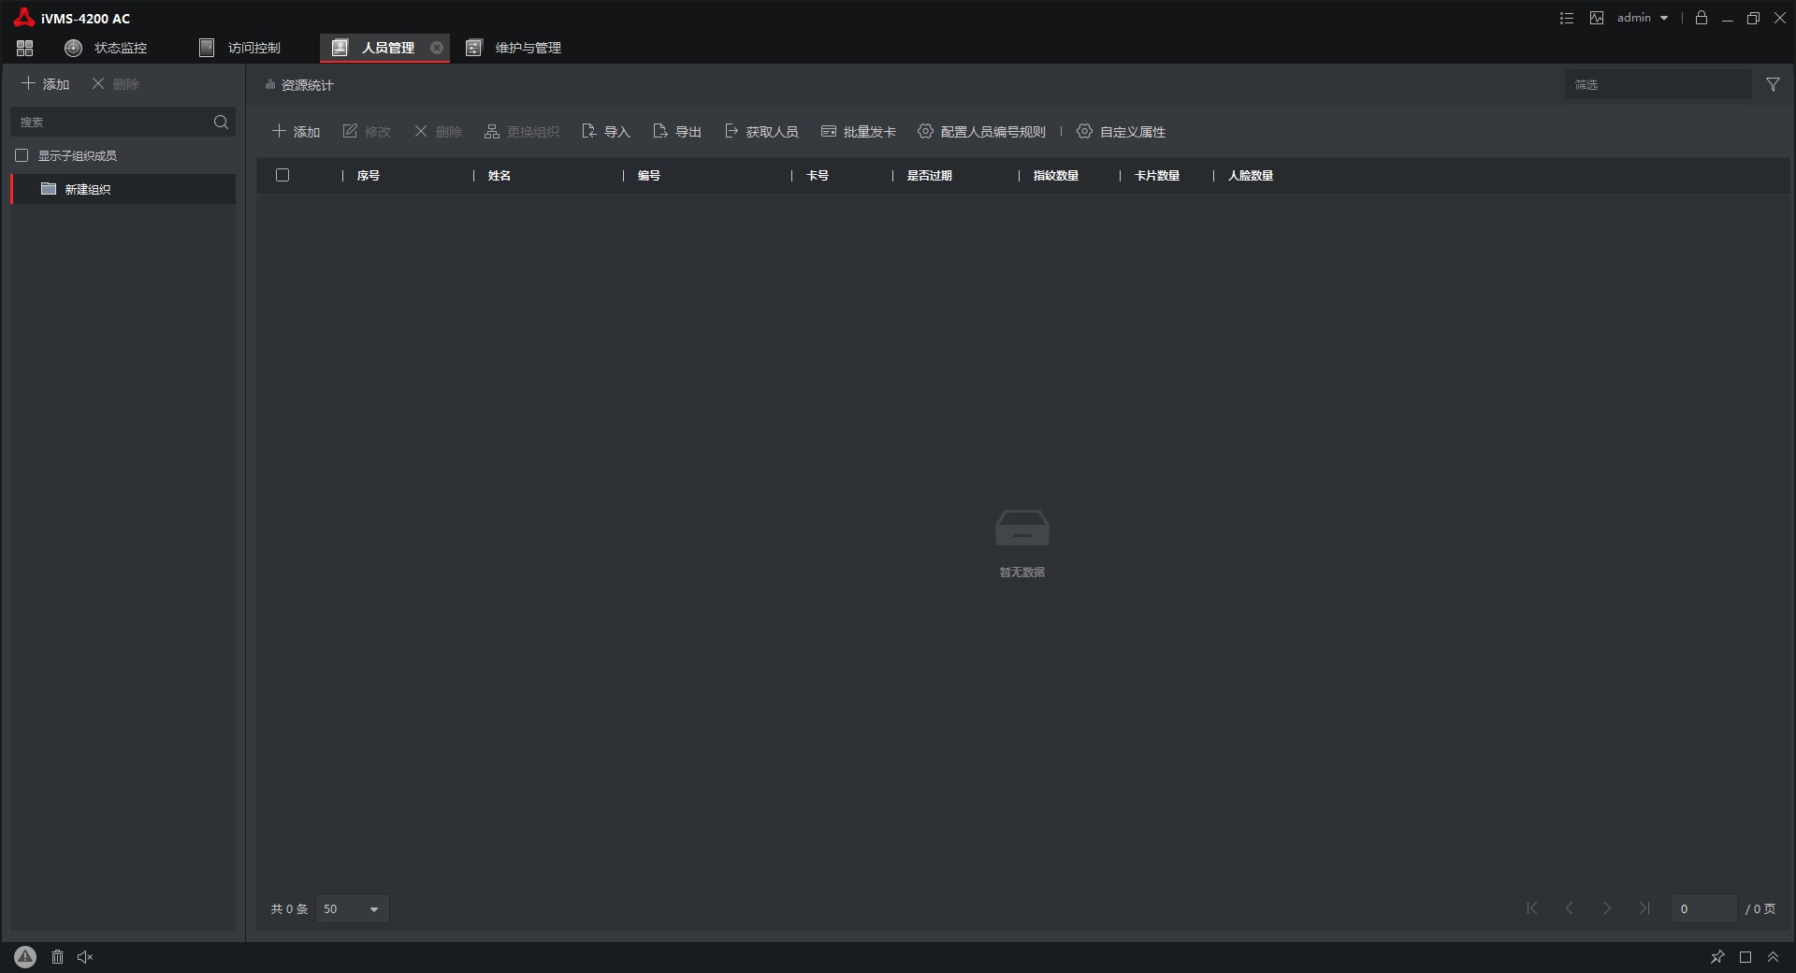Click the 获取人员 button
Image resolution: width=1796 pixels, height=973 pixels.
[761, 132]
